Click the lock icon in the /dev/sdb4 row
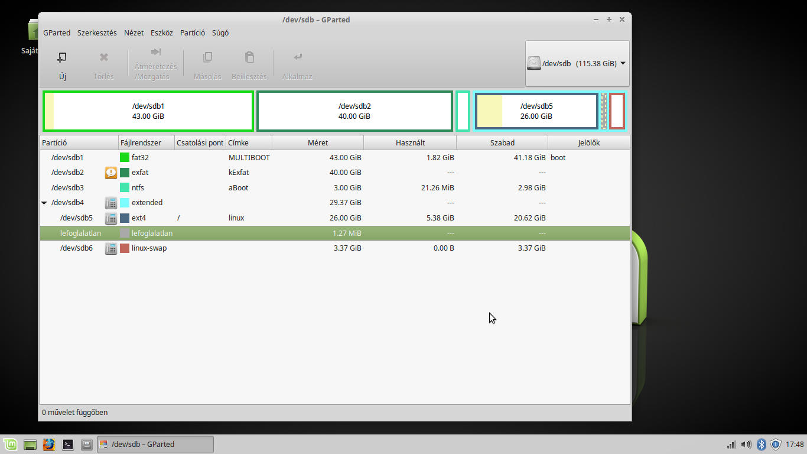This screenshot has height=454, width=807. coord(111,203)
